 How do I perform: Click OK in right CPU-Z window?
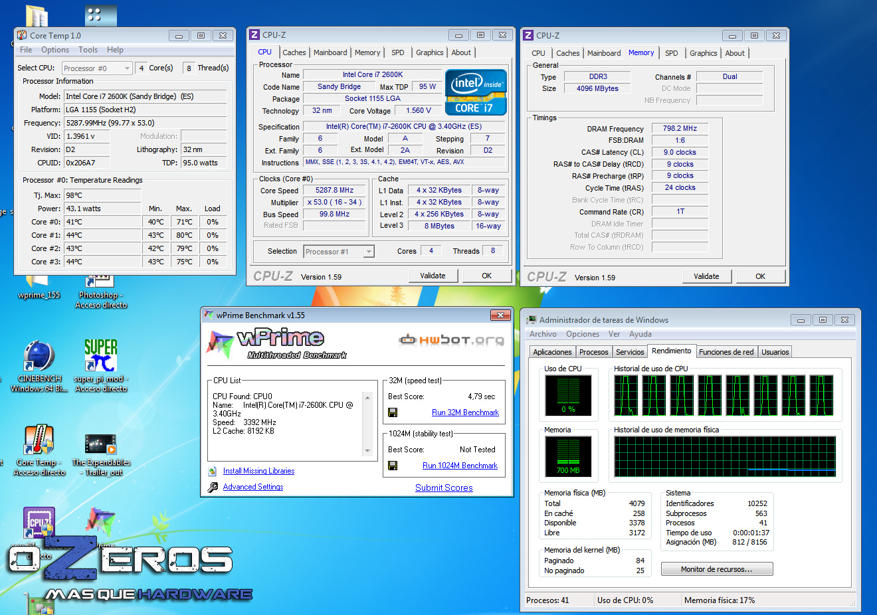[760, 276]
